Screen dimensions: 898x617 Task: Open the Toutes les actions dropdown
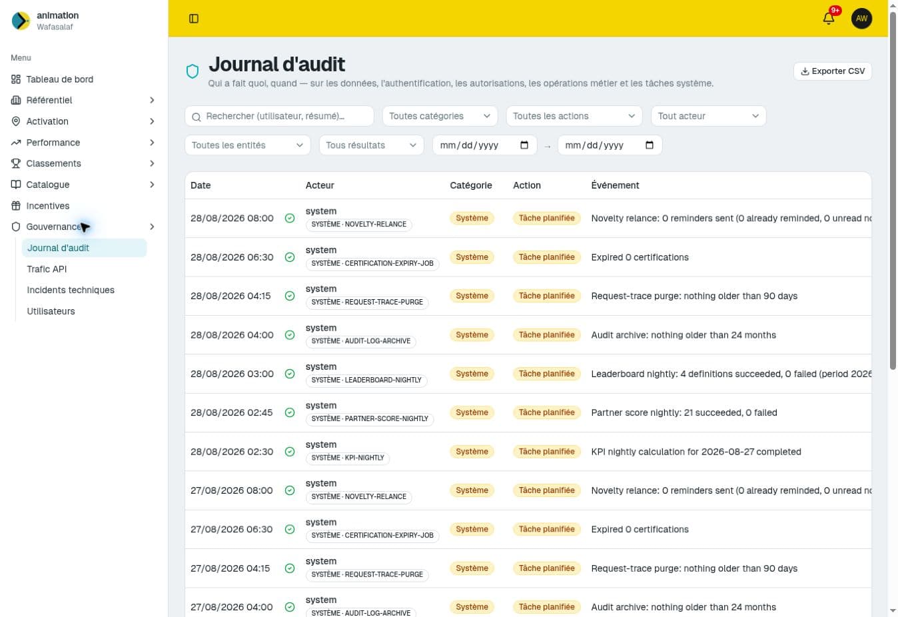574,116
